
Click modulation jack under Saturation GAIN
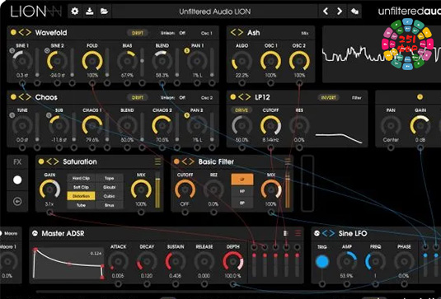(x=49, y=213)
